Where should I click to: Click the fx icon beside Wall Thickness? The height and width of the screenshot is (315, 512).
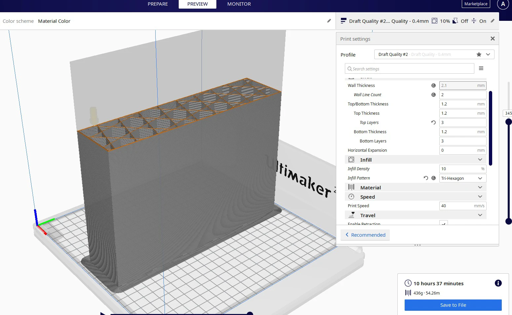pyautogui.click(x=433, y=86)
